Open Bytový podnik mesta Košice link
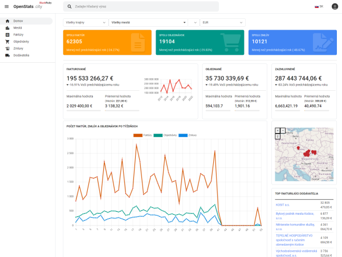The height and width of the screenshot is (257, 342). pyautogui.click(x=295, y=216)
